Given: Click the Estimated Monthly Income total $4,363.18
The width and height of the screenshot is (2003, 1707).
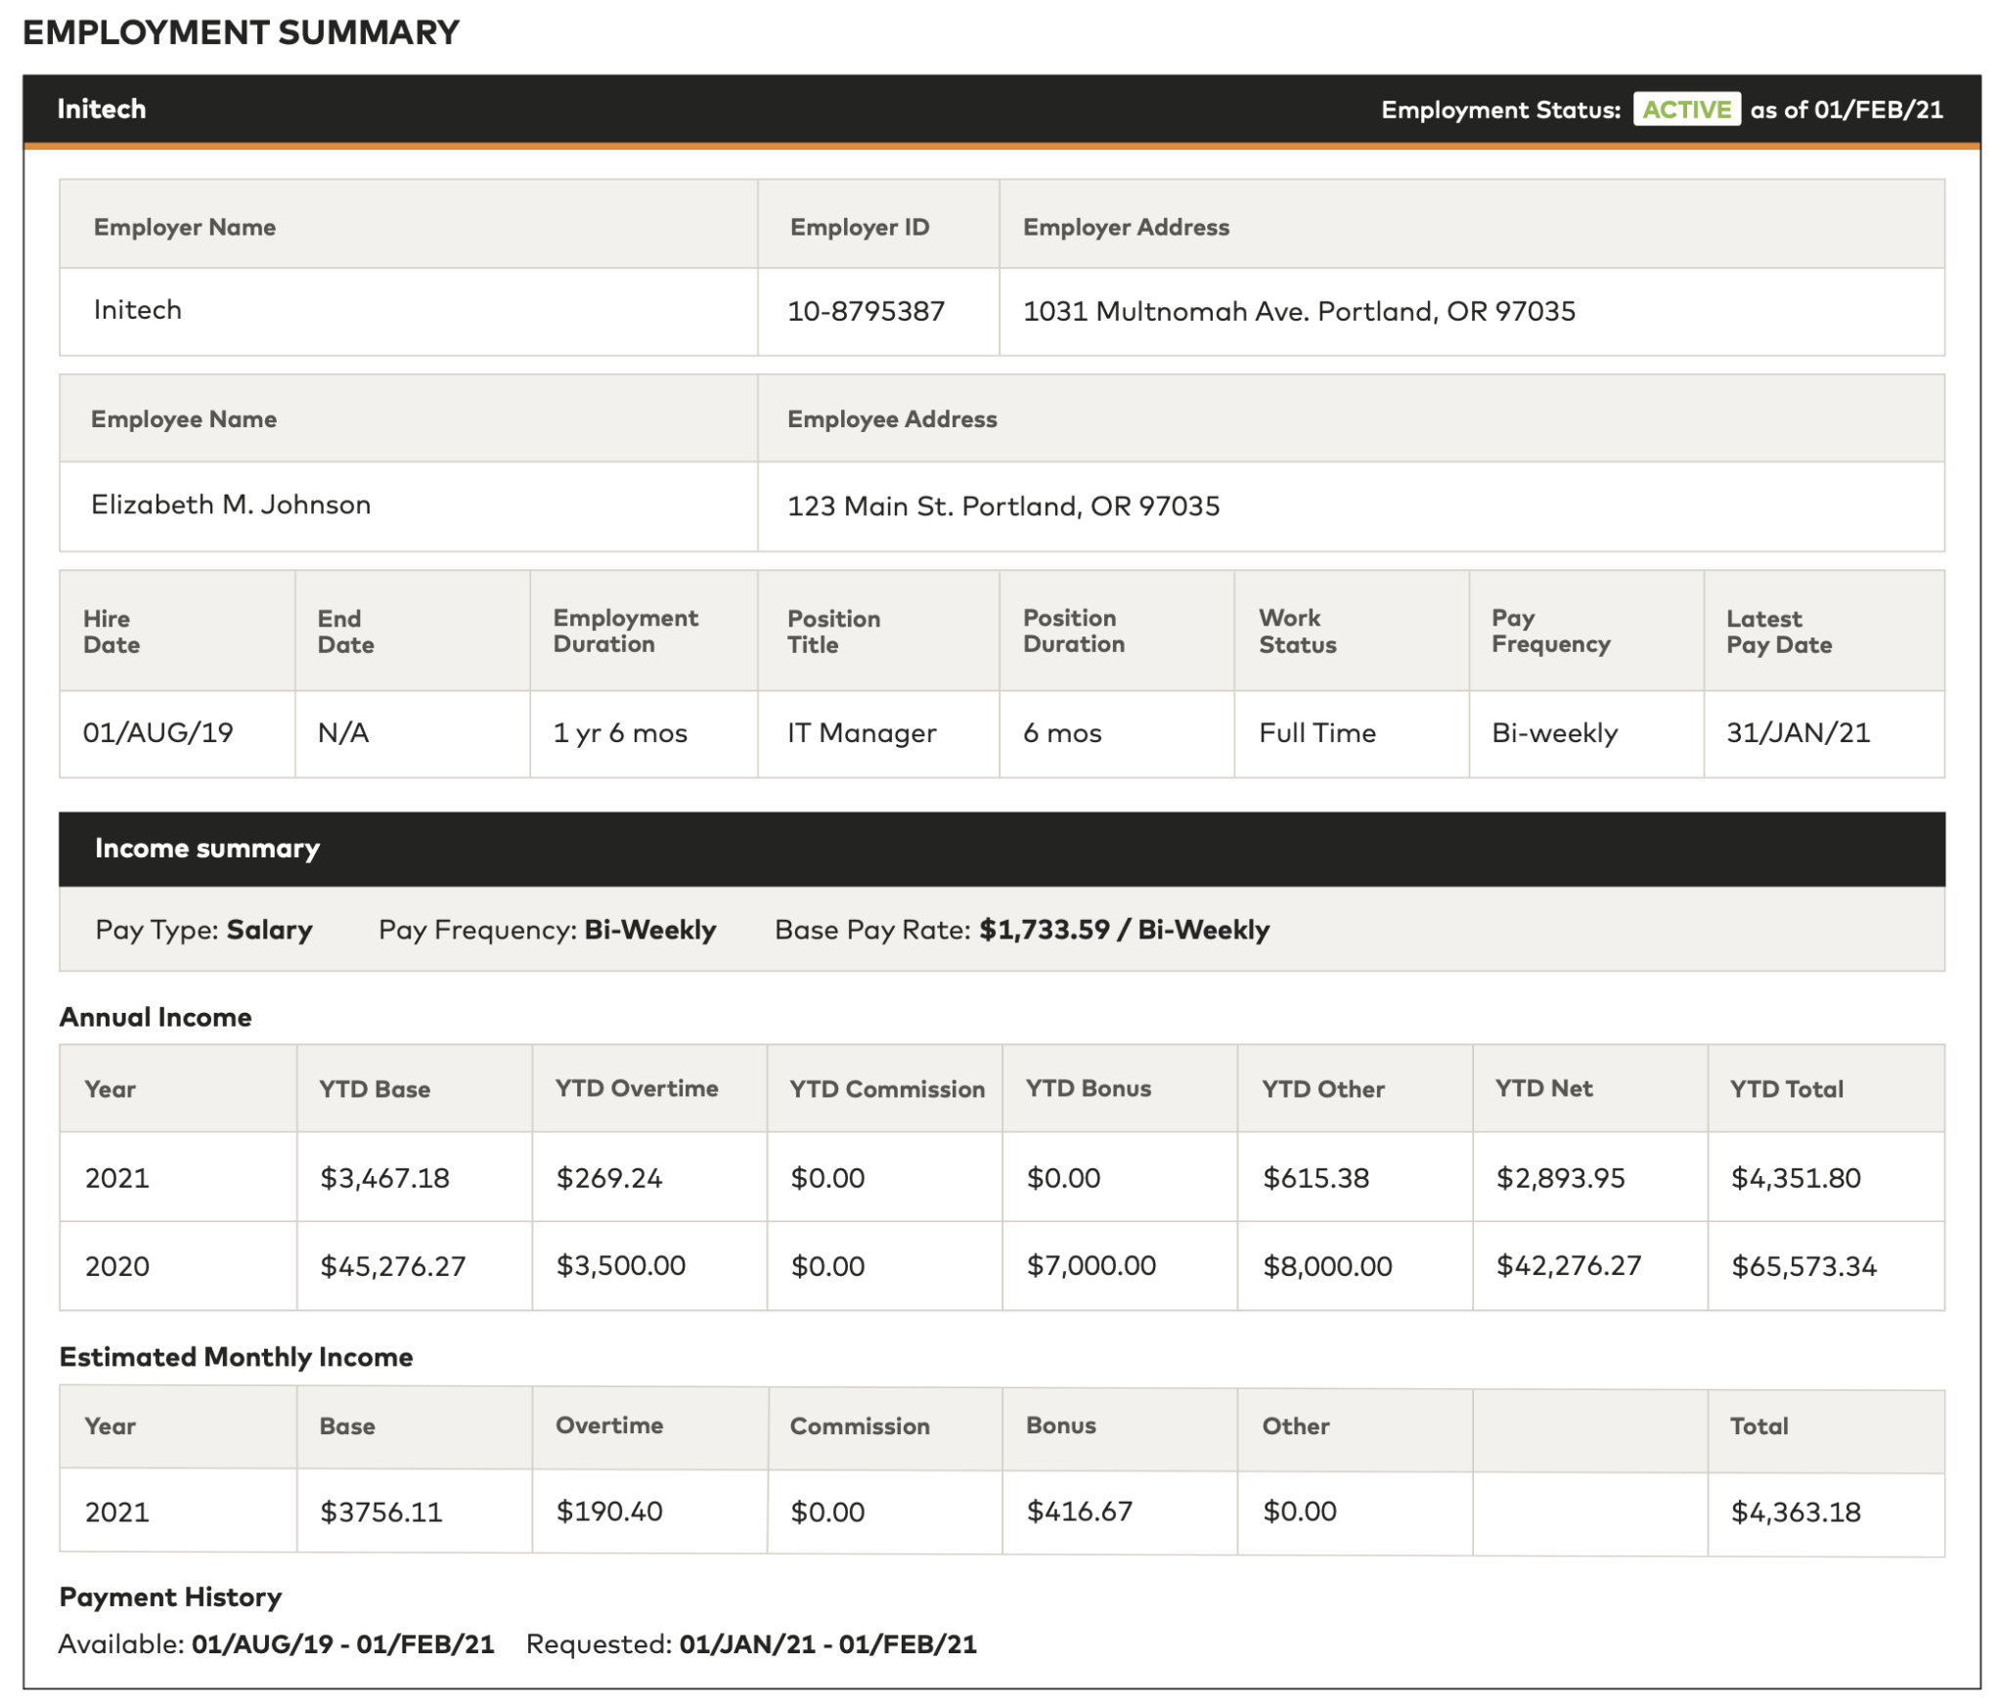Looking at the screenshot, I should point(1796,1511).
